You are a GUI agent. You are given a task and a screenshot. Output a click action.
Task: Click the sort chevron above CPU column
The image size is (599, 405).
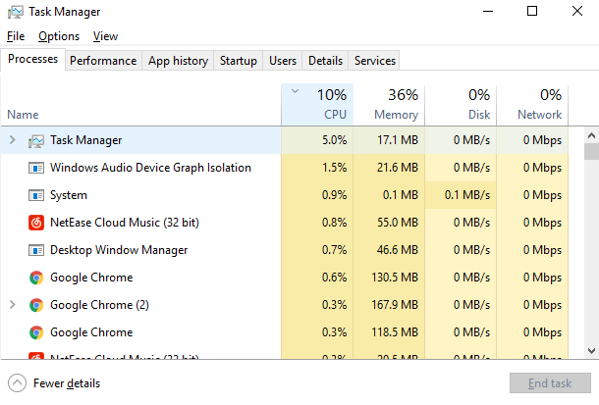[x=297, y=92]
